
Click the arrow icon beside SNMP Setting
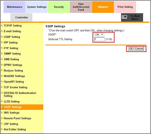[x=2, y=54]
